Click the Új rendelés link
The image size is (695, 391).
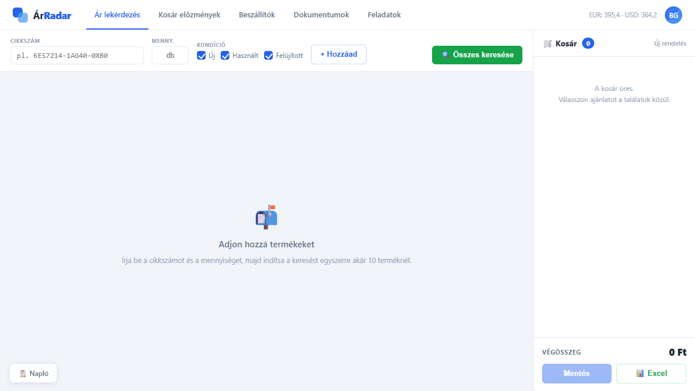pyautogui.click(x=670, y=43)
